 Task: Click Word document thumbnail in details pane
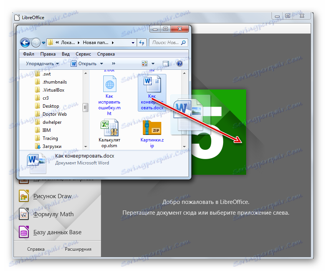[x=36, y=163]
